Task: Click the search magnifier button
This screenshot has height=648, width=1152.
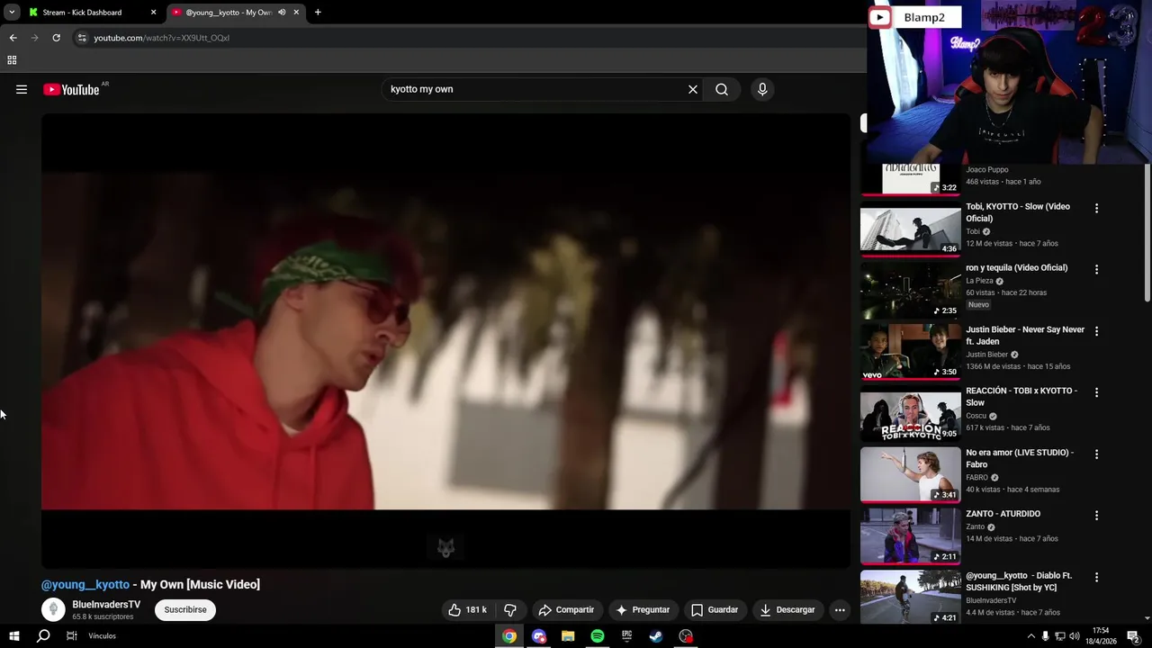Action: (722, 89)
